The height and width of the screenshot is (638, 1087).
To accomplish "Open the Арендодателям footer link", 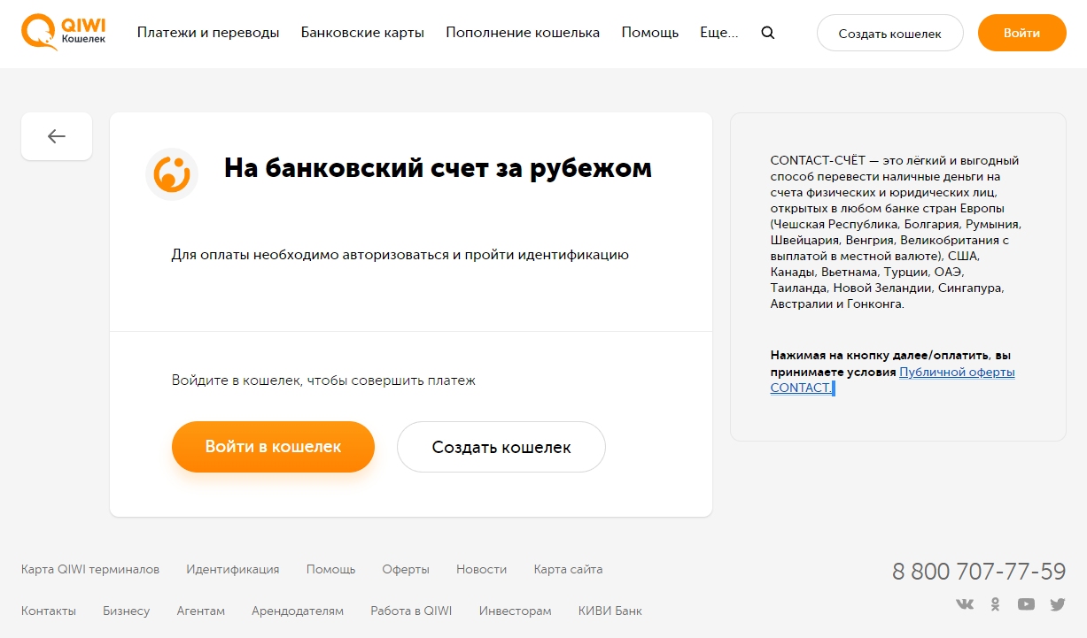I will (298, 611).
